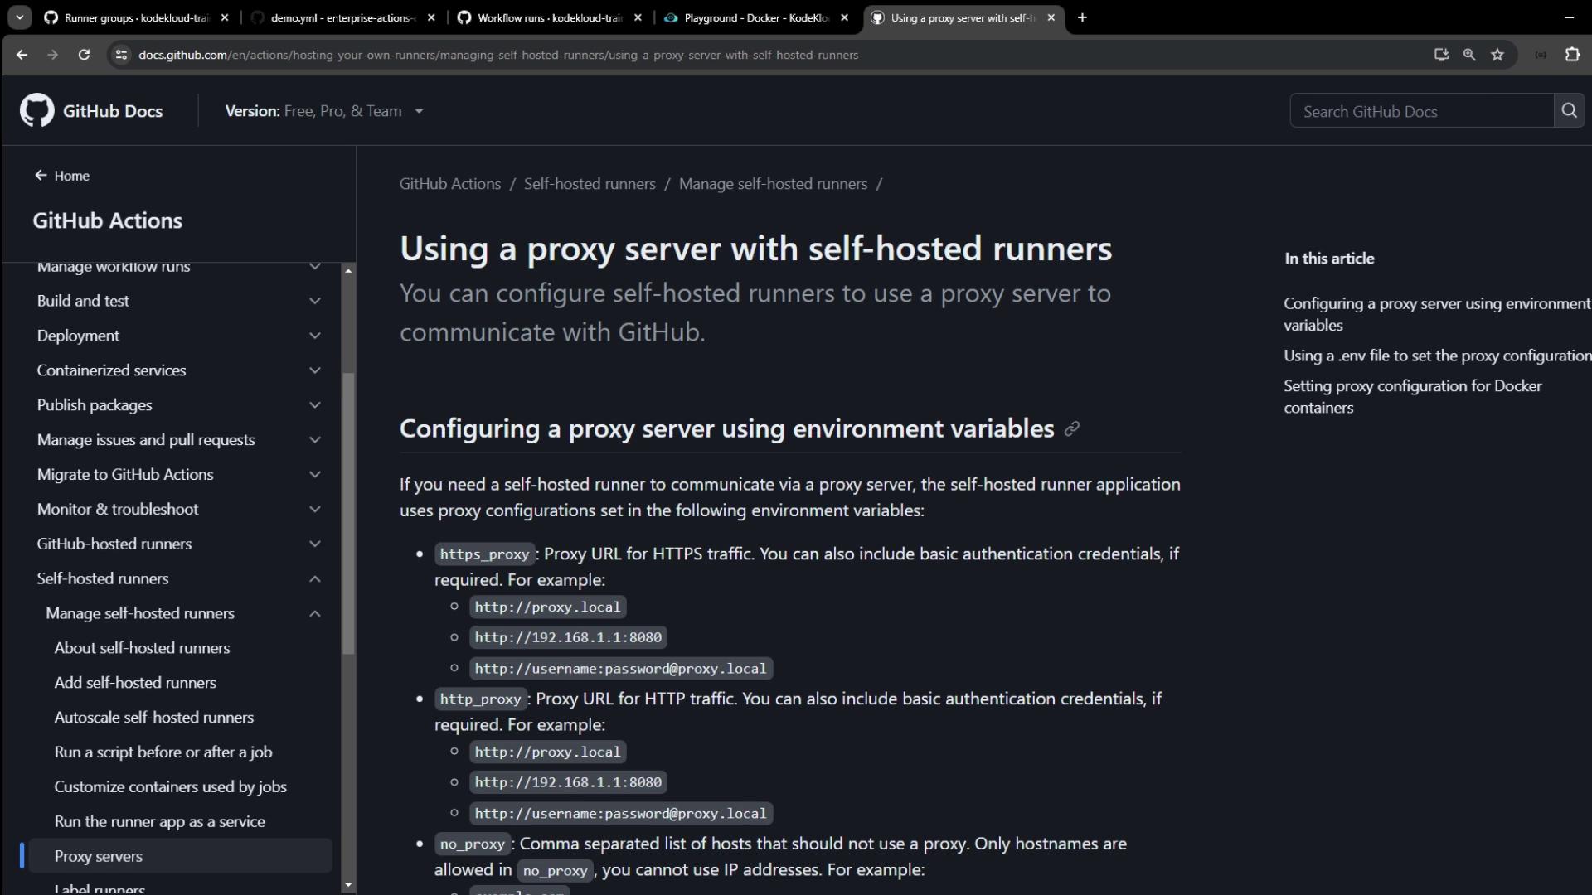Click Self-hosted runners breadcrumb link

point(590,184)
